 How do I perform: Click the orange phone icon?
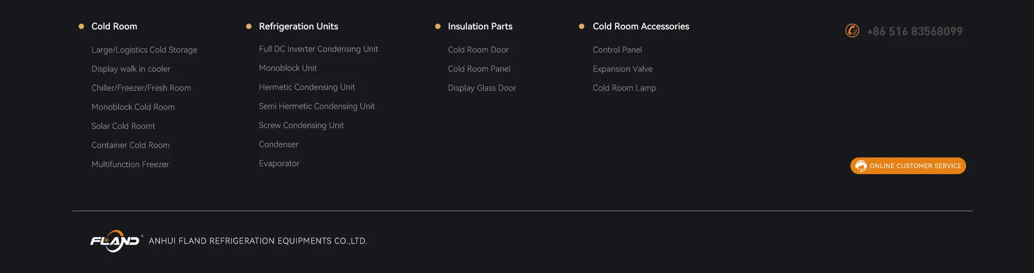coord(852,31)
